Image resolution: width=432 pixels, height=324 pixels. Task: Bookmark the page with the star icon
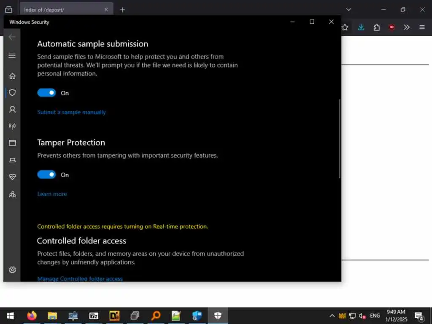point(345,27)
